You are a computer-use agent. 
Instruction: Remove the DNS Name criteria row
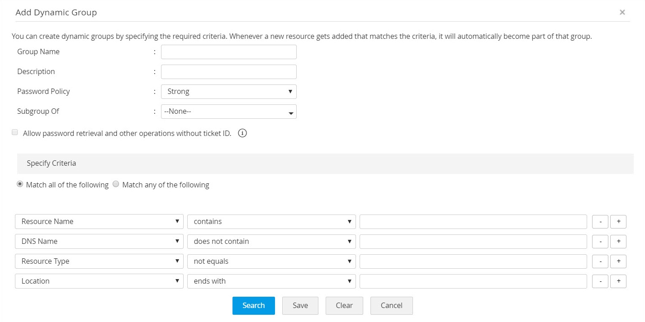600,242
